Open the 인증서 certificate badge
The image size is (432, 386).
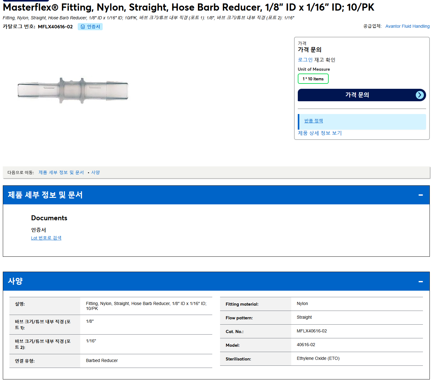tap(90, 27)
